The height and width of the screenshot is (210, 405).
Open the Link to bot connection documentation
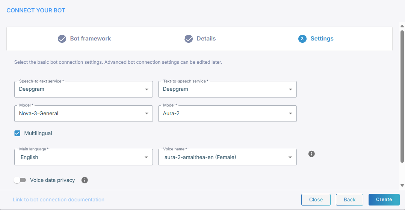(x=59, y=199)
